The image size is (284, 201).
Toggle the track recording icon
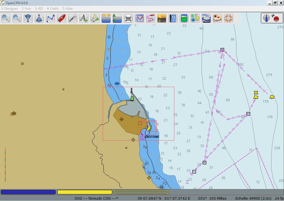click(x=151, y=19)
